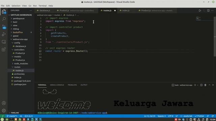Open the Source Control view icon
The width and height of the screenshot is (216, 121).
pyautogui.click(x=4, y=27)
